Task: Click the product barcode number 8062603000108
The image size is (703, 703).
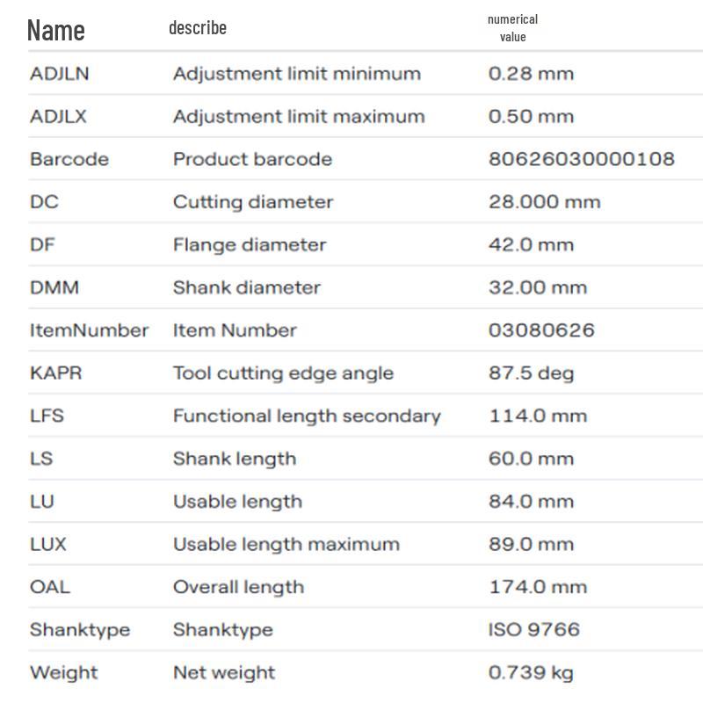Action: tap(582, 159)
